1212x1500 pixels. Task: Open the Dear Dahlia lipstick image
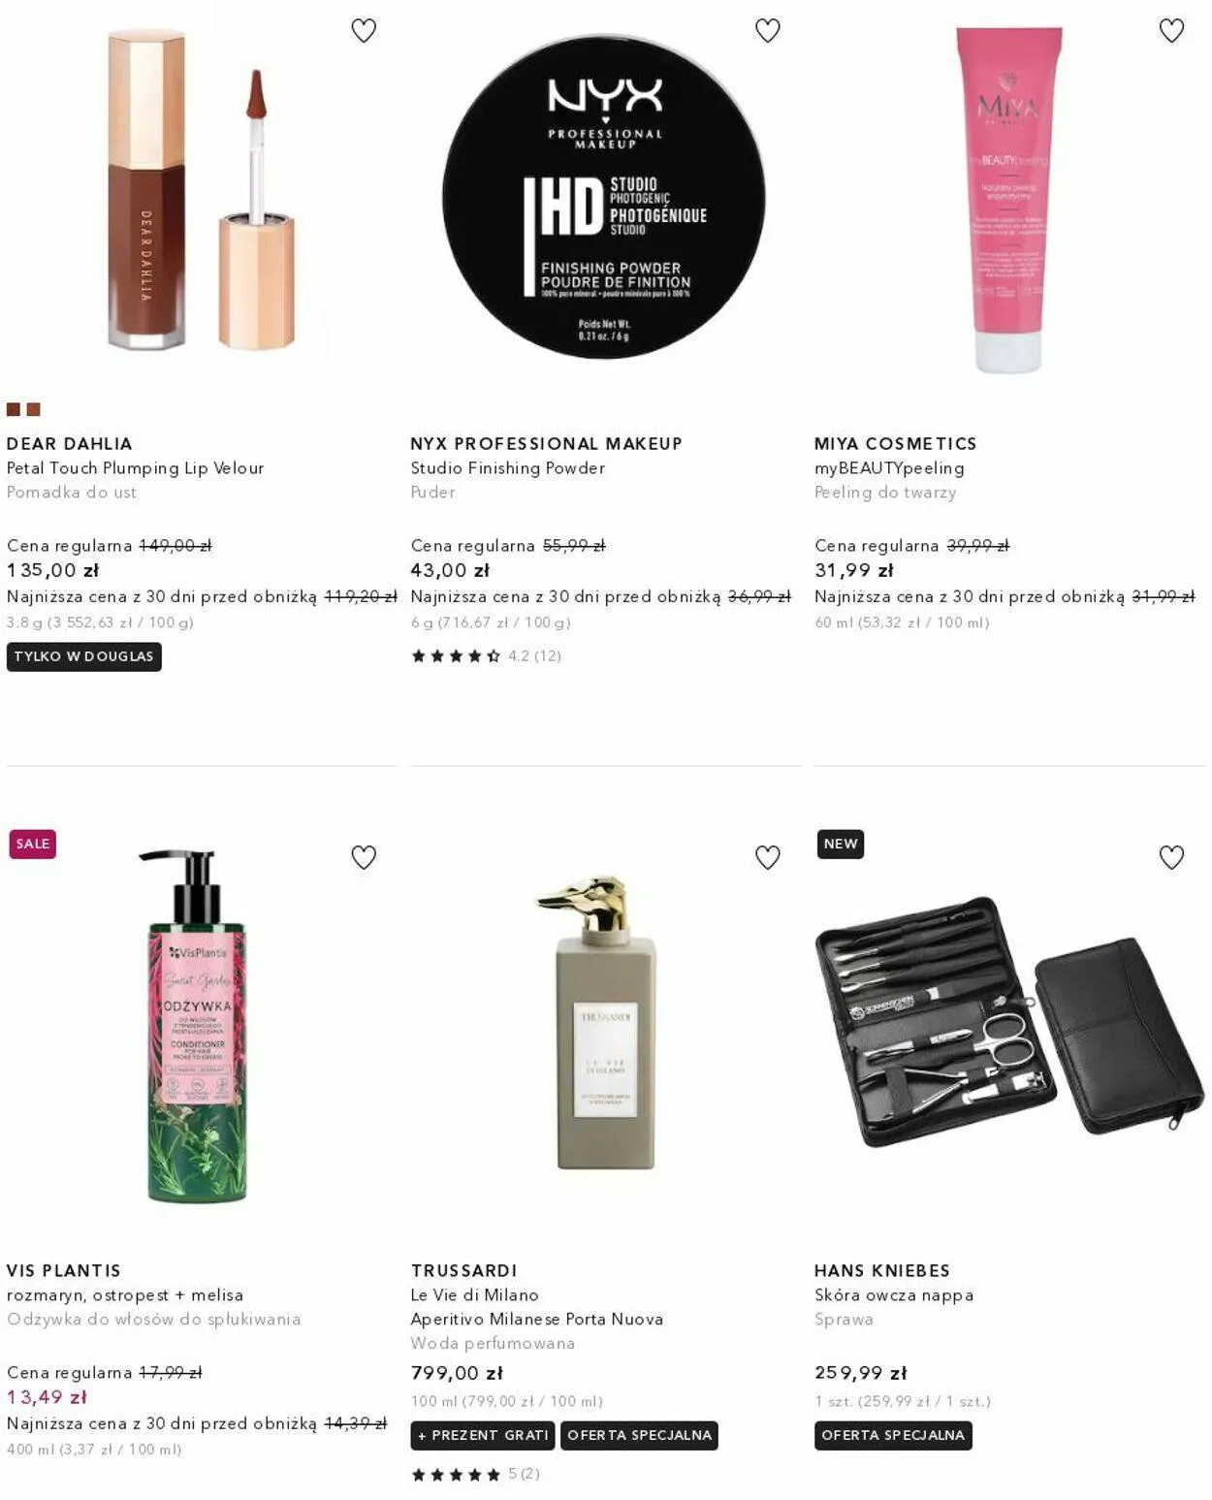pyautogui.click(x=201, y=189)
